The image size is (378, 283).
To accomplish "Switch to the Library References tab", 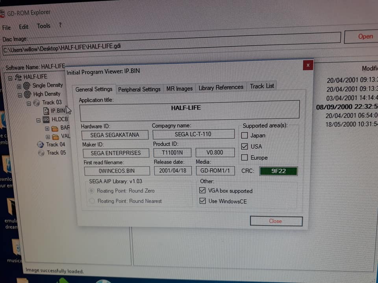I will point(221,87).
